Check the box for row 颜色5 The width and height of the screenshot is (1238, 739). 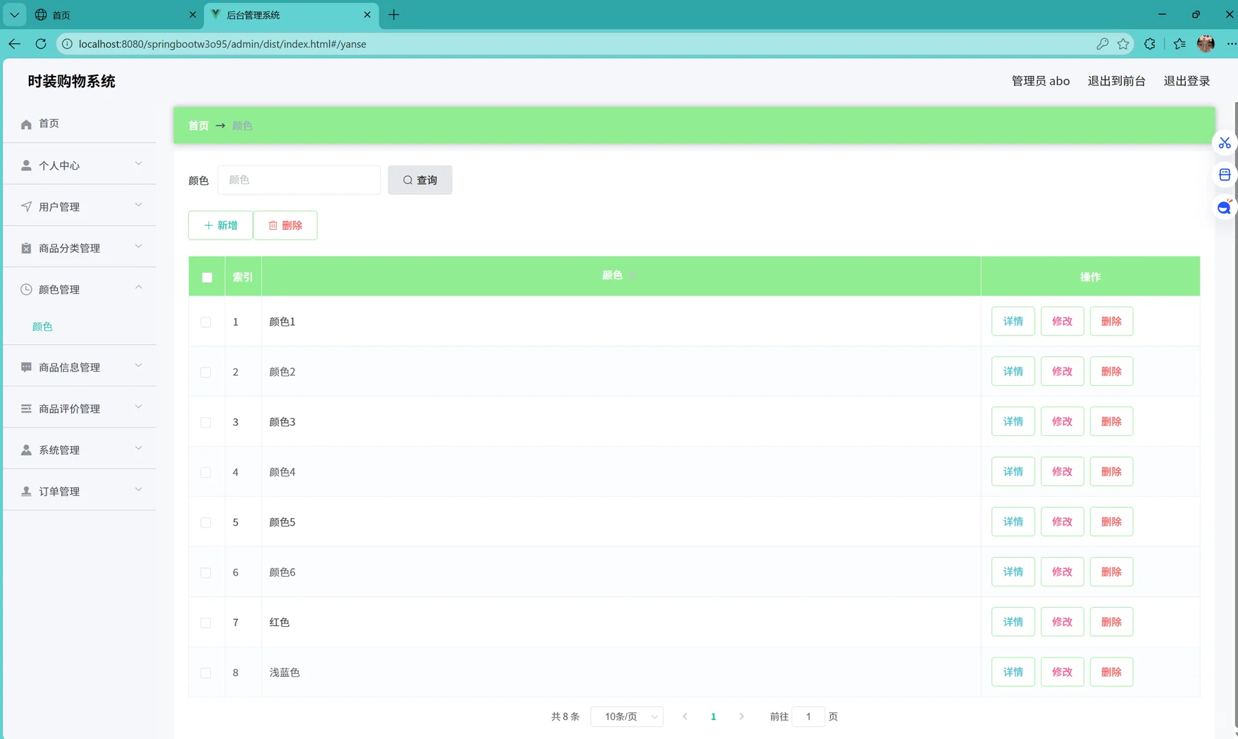[x=205, y=523]
